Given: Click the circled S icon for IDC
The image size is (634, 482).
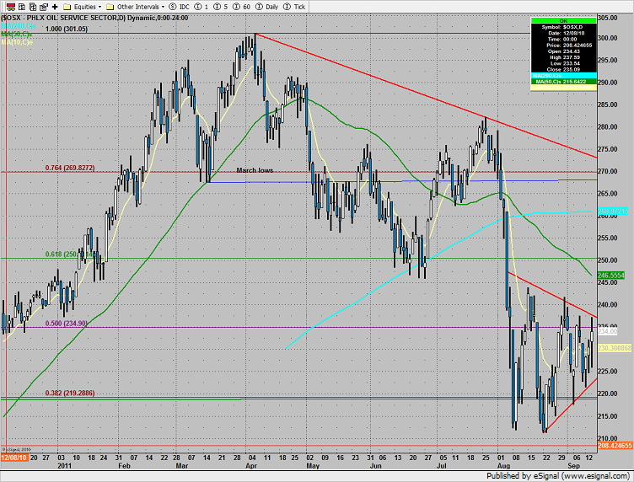Looking at the screenshot, I should (x=173, y=7).
